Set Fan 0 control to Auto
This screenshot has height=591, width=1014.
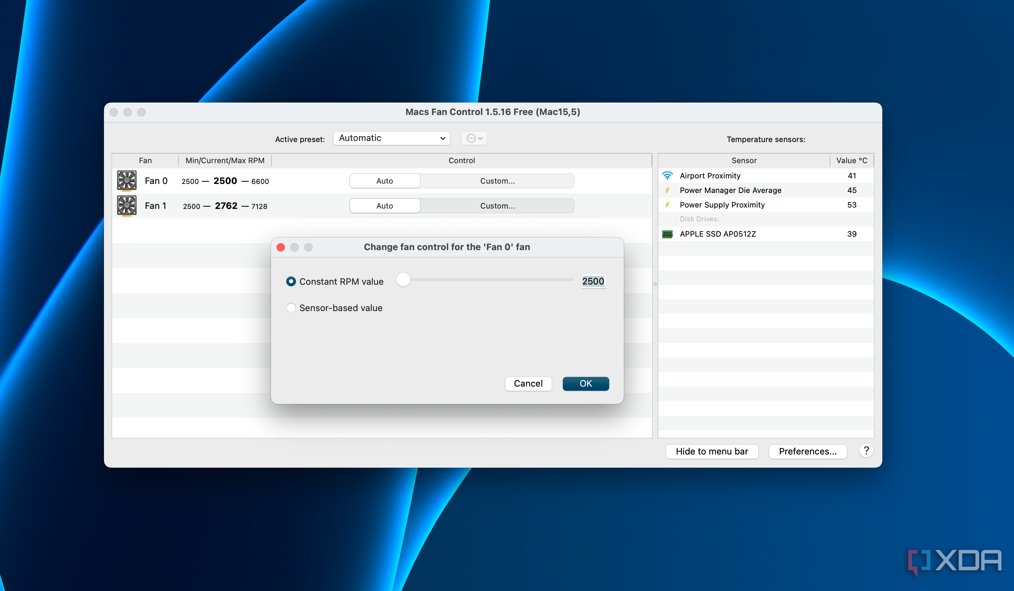(385, 180)
